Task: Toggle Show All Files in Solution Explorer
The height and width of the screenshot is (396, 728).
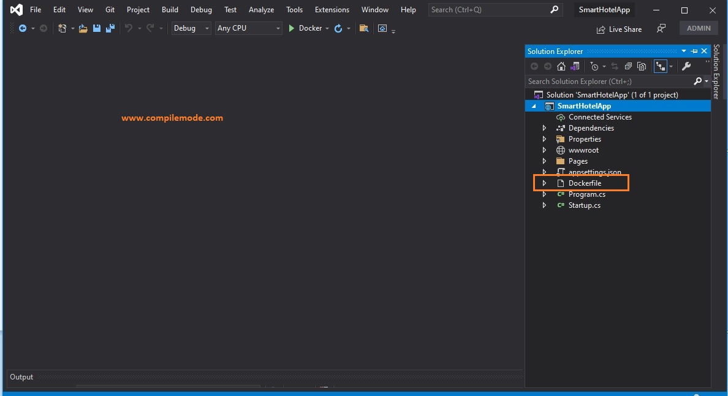Action: 642,66
